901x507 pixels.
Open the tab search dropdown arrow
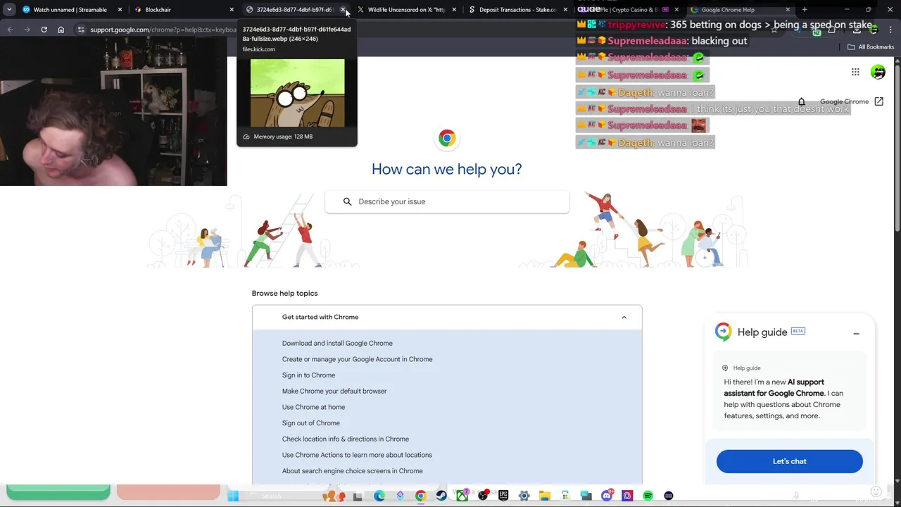tap(8, 10)
